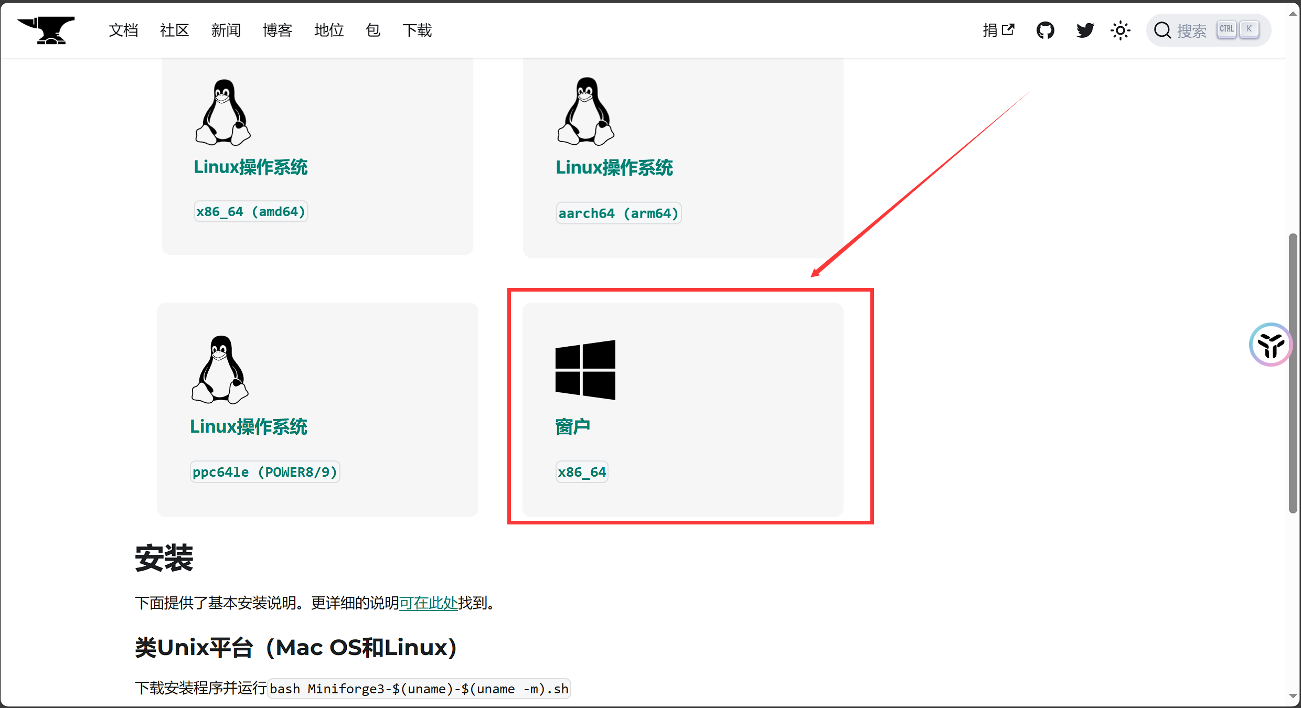Click the search magnifier icon
The height and width of the screenshot is (708, 1301).
pyautogui.click(x=1163, y=30)
